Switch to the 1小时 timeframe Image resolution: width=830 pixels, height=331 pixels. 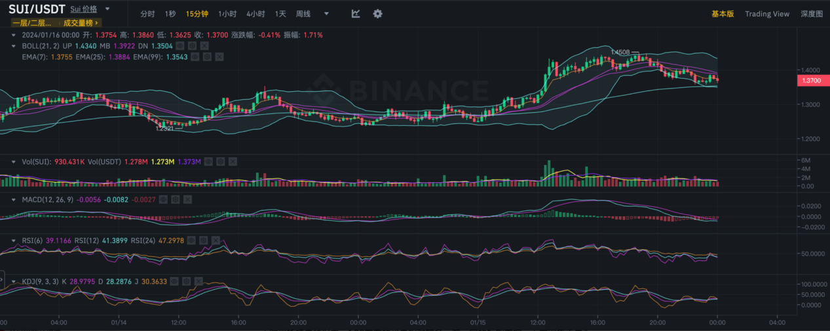227,14
